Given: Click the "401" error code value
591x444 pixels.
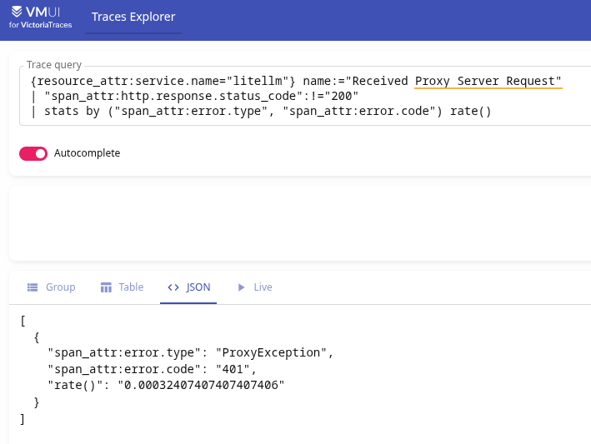Looking at the screenshot, I should tap(233, 369).
